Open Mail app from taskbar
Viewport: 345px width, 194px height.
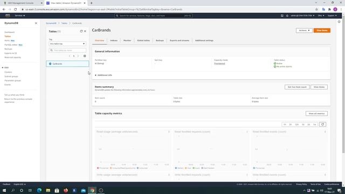[x=83, y=190]
